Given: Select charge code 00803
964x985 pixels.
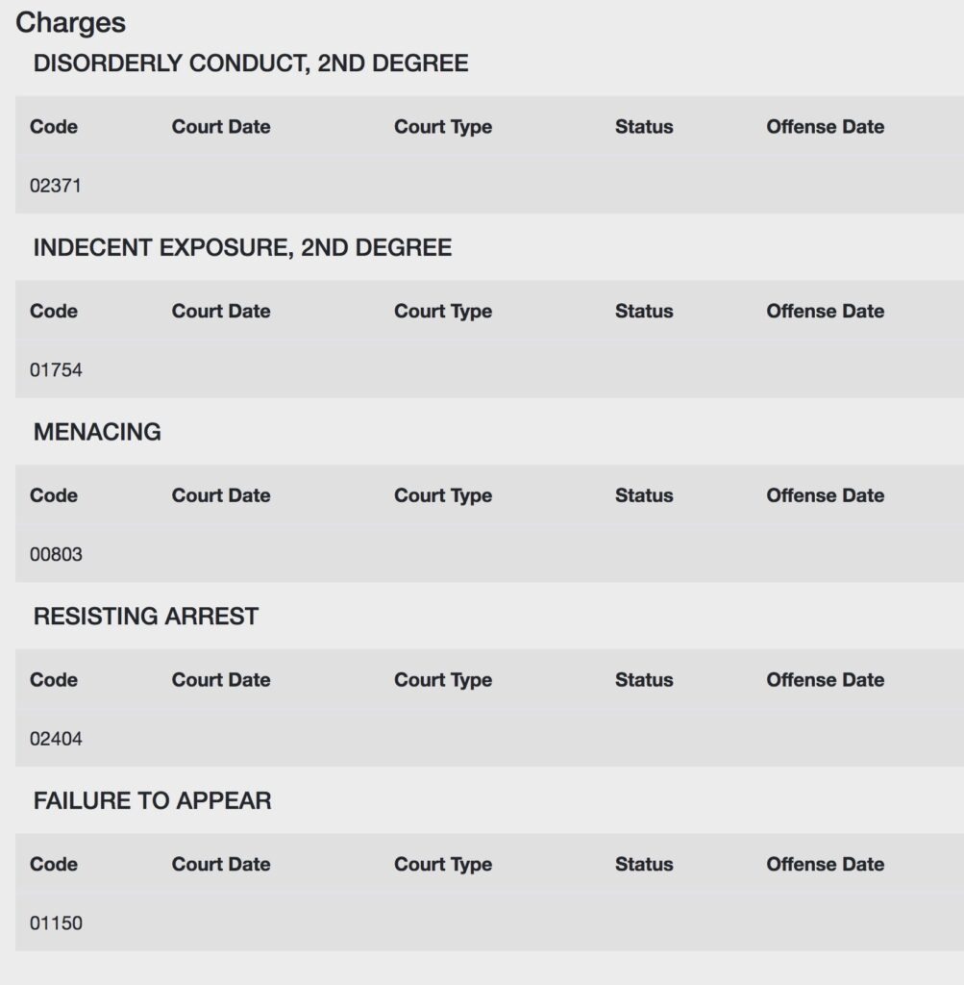Looking at the screenshot, I should coord(56,555).
